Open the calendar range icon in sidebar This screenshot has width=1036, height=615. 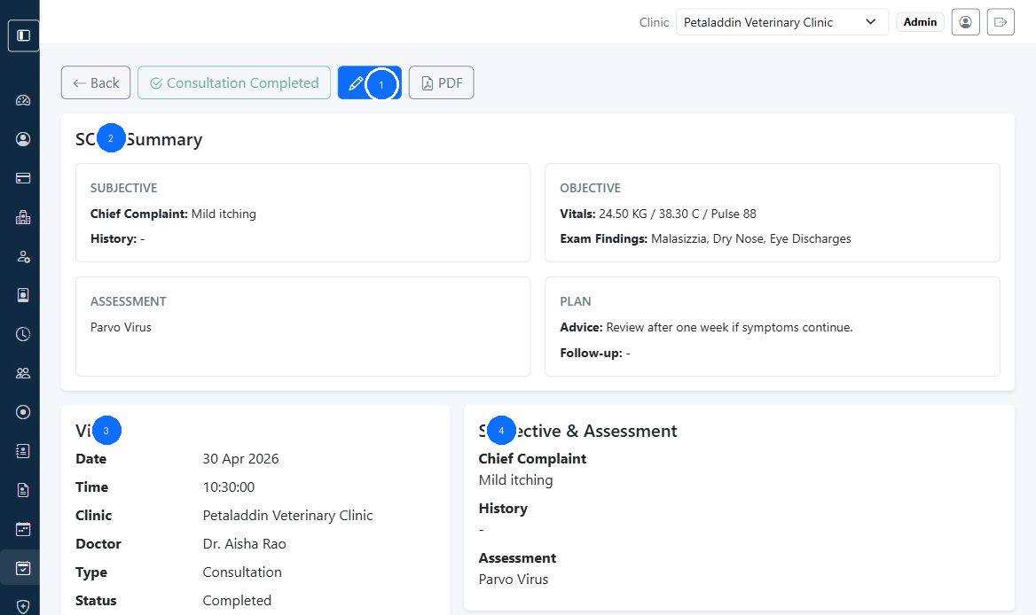tap(23, 529)
